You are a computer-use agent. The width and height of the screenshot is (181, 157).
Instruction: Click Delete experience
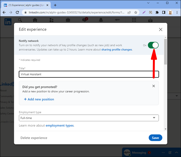pyautogui.click(x=34, y=138)
